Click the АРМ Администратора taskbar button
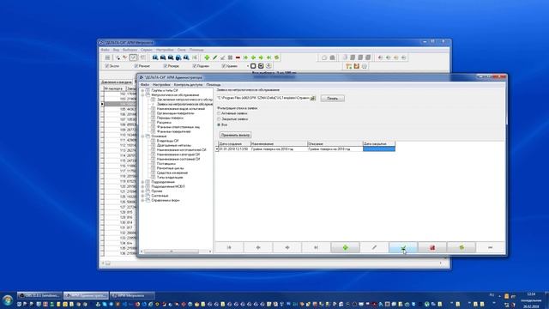The width and height of the screenshot is (549, 309). click(x=86, y=295)
